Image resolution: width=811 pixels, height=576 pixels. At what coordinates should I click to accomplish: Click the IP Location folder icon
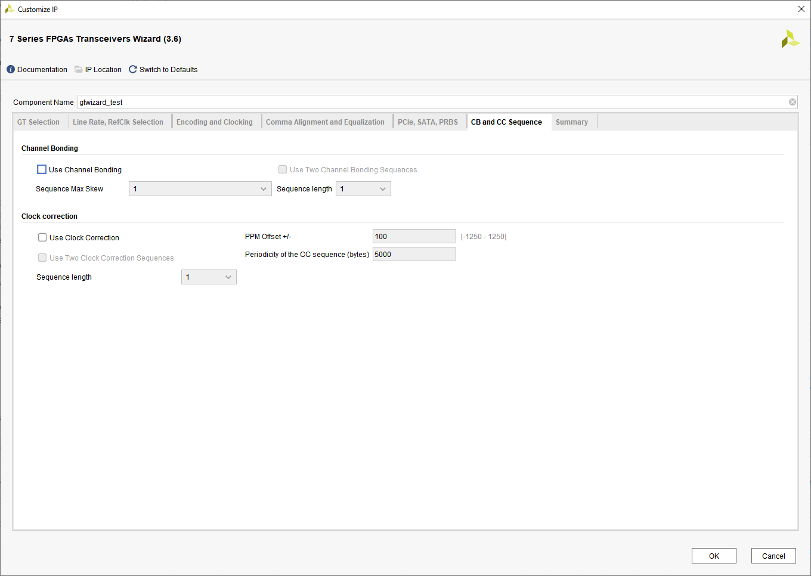pos(79,70)
